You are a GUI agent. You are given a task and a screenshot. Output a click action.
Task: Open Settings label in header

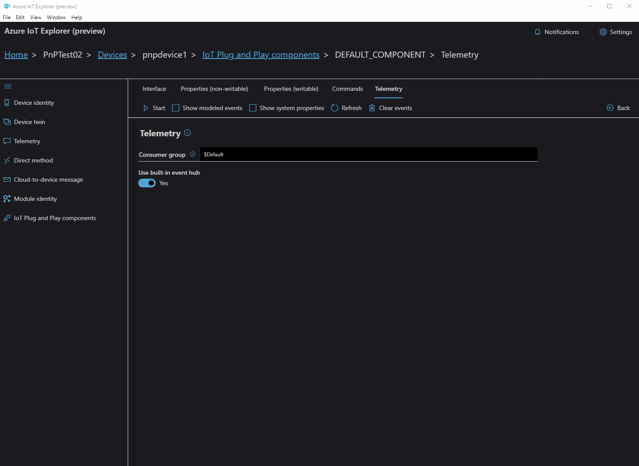pyautogui.click(x=621, y=32)
